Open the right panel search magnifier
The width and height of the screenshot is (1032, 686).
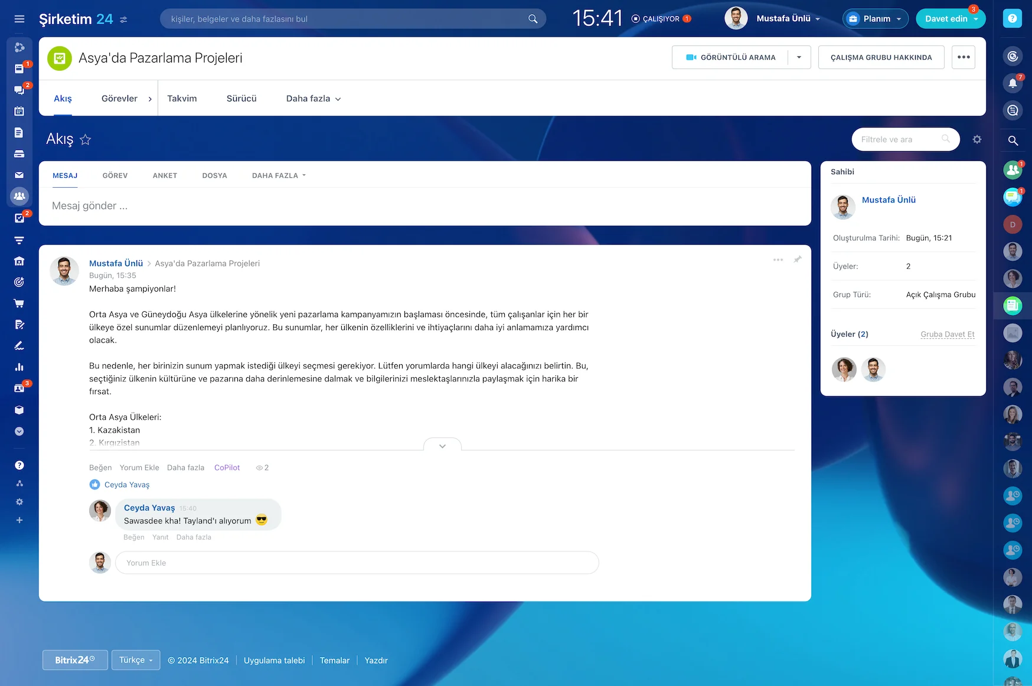(1013, 141)
